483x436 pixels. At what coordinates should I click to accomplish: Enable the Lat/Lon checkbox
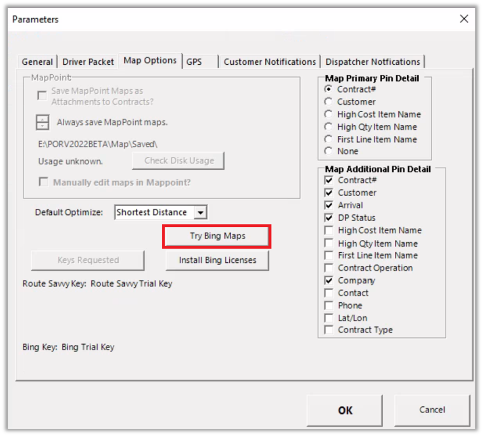point(329,318)
